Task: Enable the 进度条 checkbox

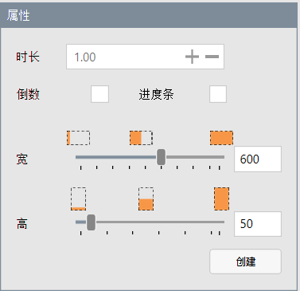Action: [x=218, y=94]
